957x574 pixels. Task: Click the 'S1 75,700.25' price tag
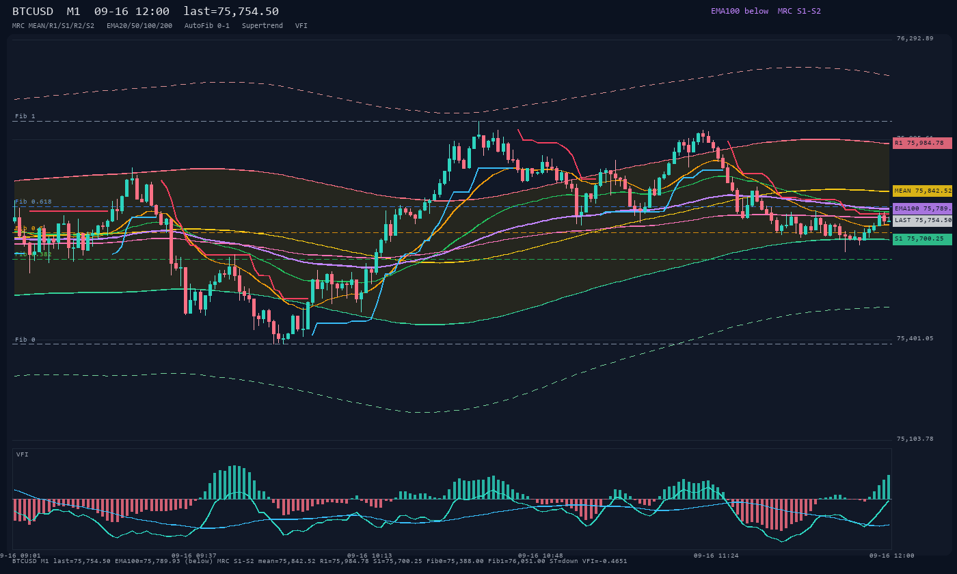[922, 239]
